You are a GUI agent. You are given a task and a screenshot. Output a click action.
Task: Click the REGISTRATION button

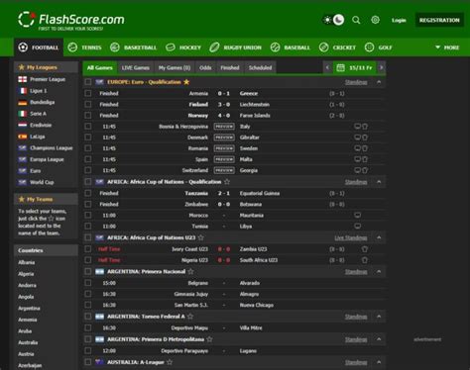click(439, 21)
